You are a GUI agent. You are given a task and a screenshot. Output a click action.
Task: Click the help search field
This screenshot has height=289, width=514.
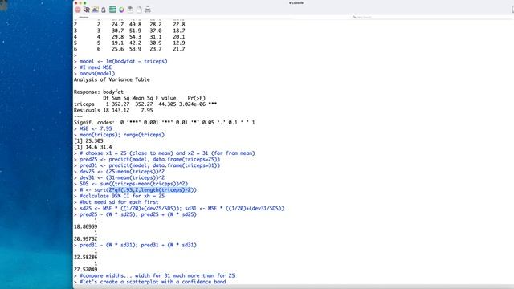(431, 17)
